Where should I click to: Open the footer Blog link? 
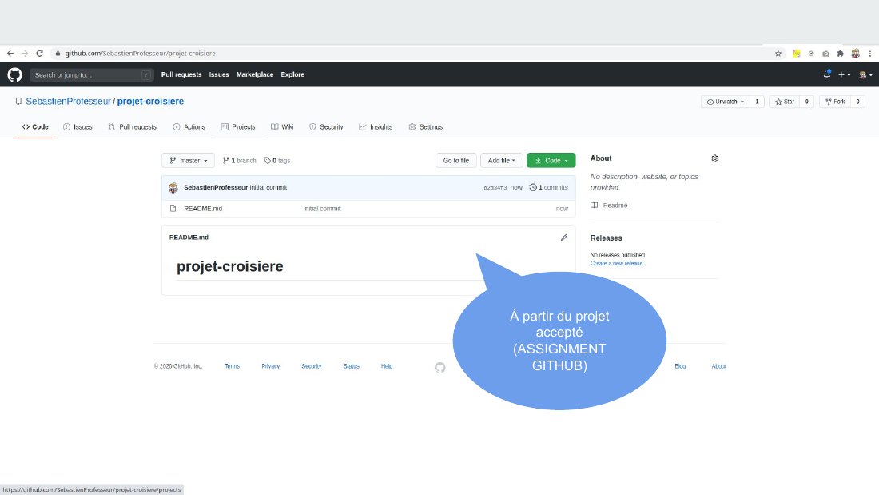click(x=680, y=366)
